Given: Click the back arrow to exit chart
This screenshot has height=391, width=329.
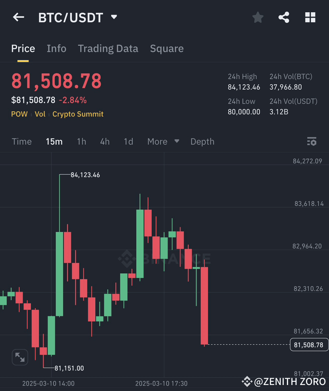Looking at the screenshot, I should [x=18, y=17].
